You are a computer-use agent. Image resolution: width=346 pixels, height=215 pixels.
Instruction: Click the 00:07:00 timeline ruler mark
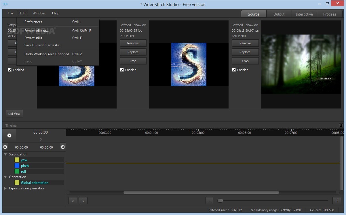(x=291, y=133)
